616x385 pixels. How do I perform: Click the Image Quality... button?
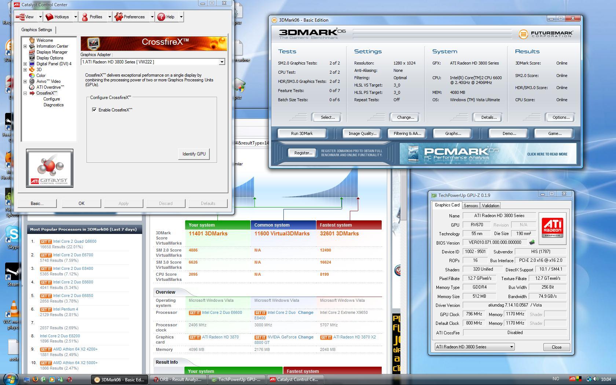[x=362, y=133]
